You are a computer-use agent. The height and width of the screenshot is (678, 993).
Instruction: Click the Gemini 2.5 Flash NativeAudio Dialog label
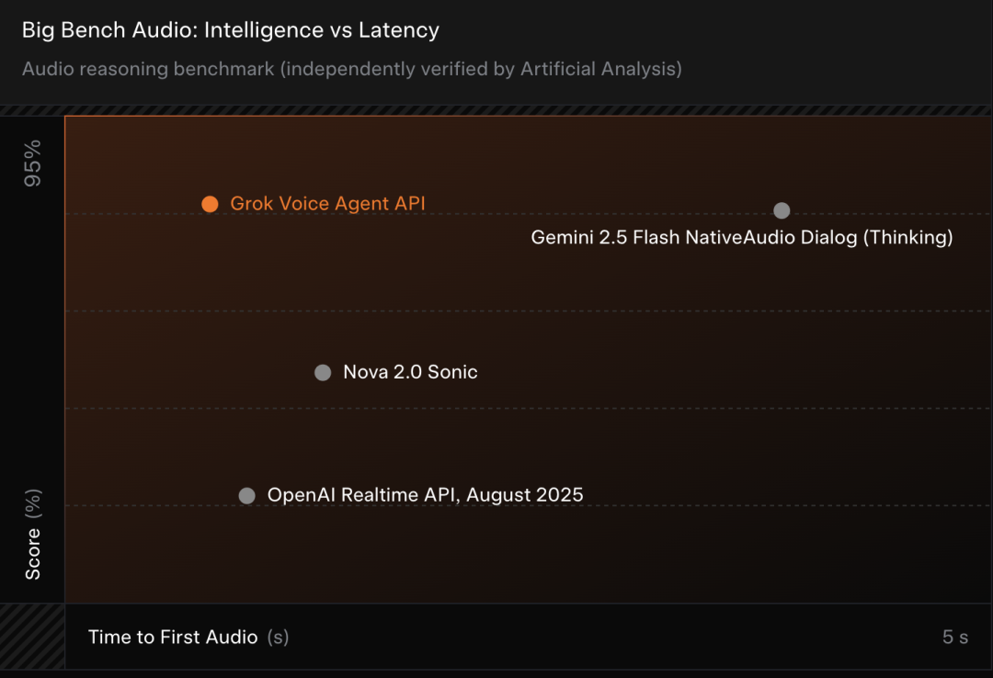click(x=741, y=237)
